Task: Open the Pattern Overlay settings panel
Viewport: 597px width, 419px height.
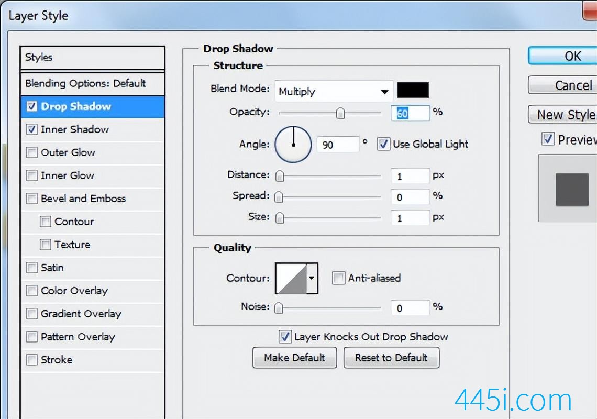Action: (78, 337)
